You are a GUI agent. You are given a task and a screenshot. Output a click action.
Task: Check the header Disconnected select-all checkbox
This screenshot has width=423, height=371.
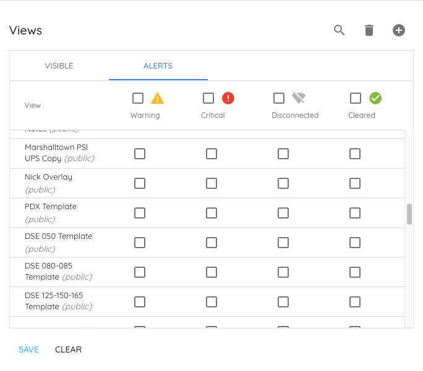[x=279, y=98]
